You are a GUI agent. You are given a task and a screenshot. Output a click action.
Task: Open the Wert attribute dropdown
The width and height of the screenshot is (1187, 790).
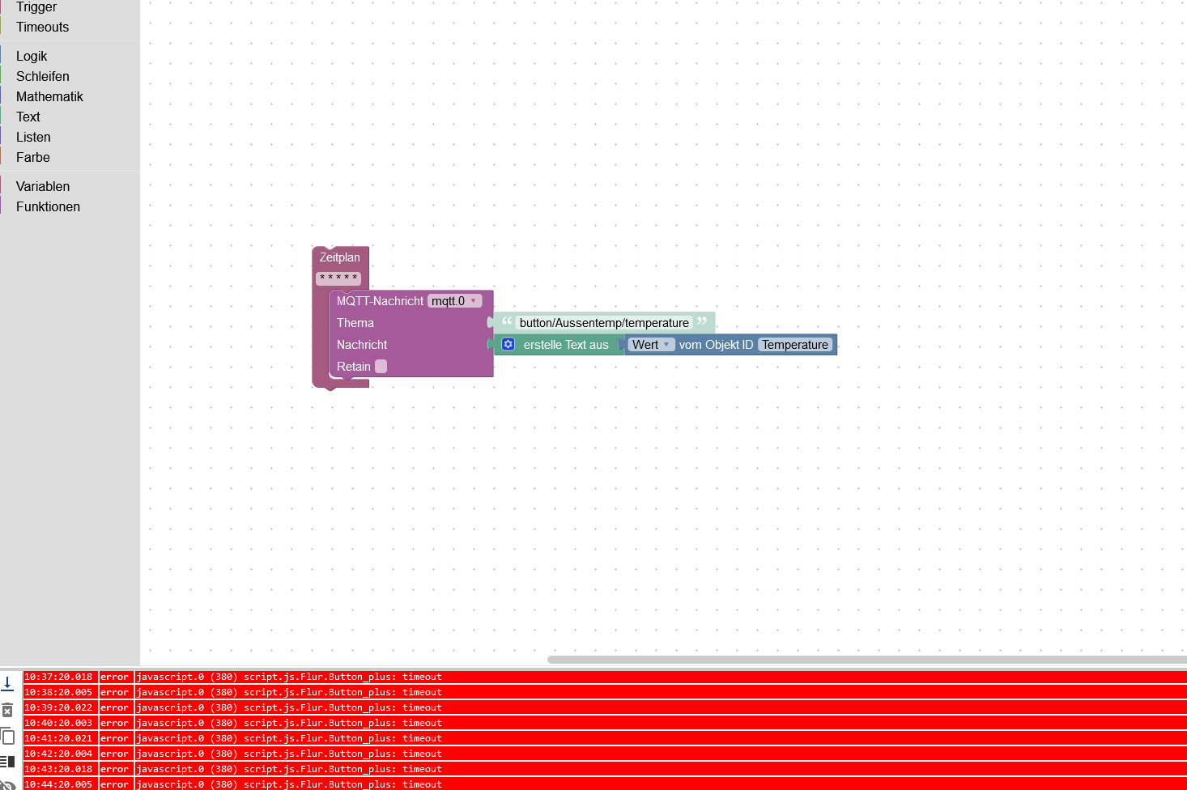(x=651, y=344)
